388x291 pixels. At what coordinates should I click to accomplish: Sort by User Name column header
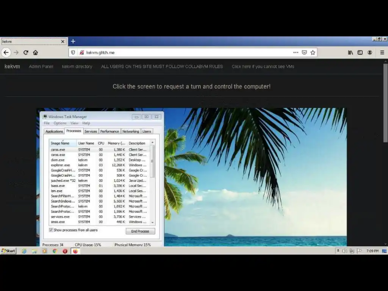pos(86,143)
